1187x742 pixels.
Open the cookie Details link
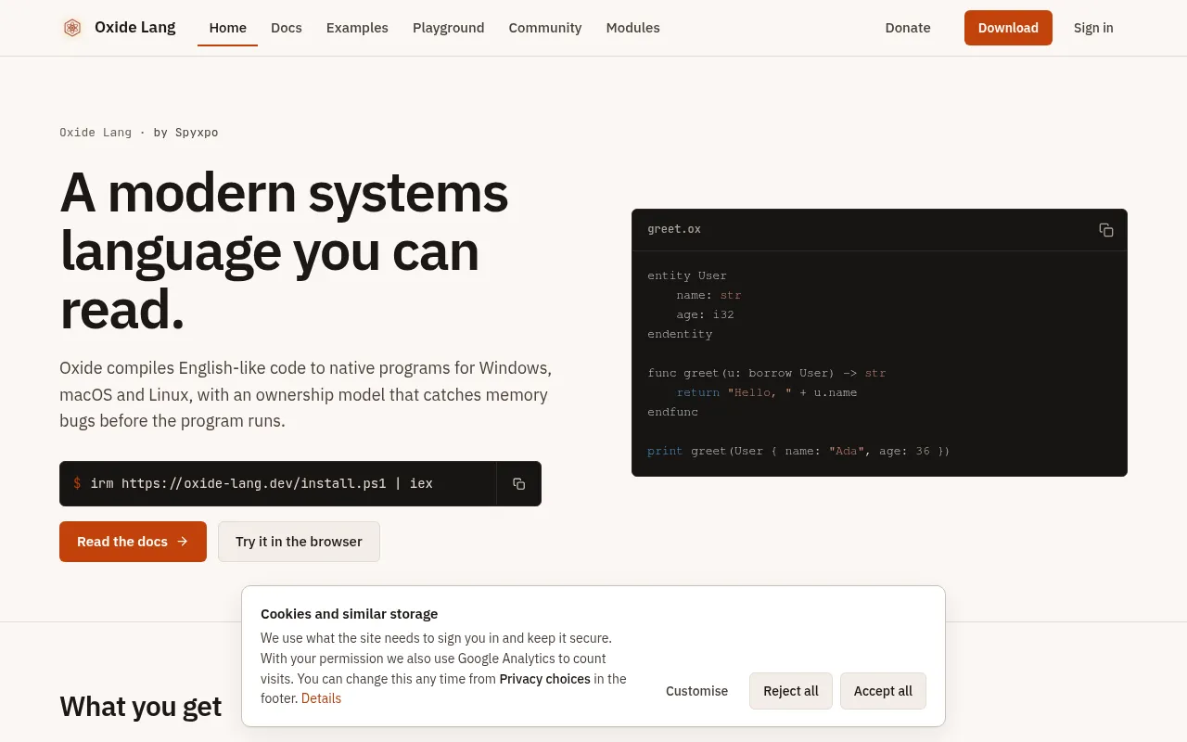[x=321, y=698]
